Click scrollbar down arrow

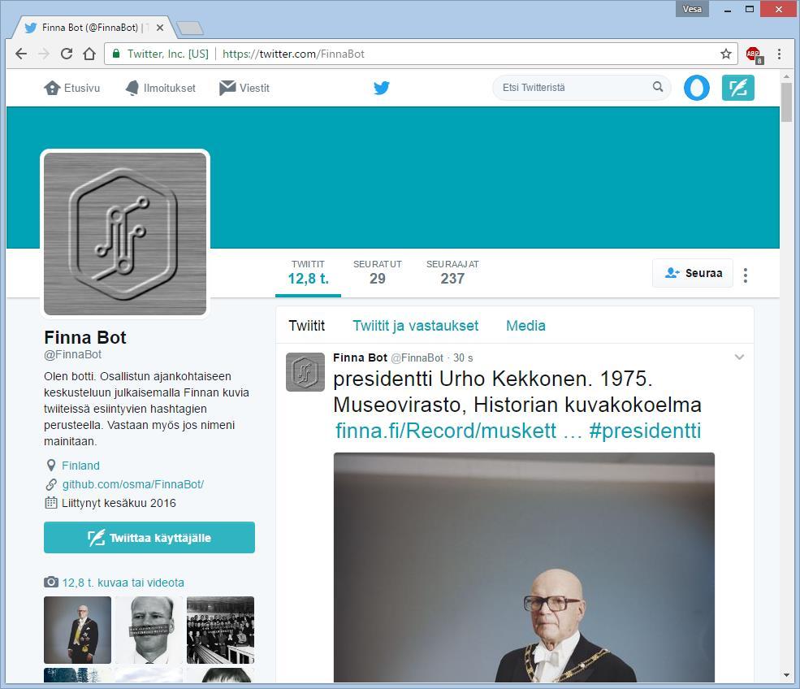pos(786,676)
